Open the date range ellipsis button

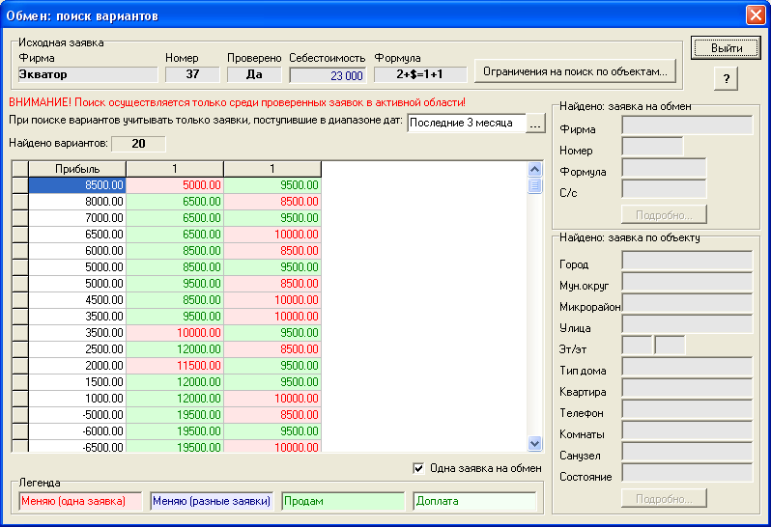click(535, 123)
